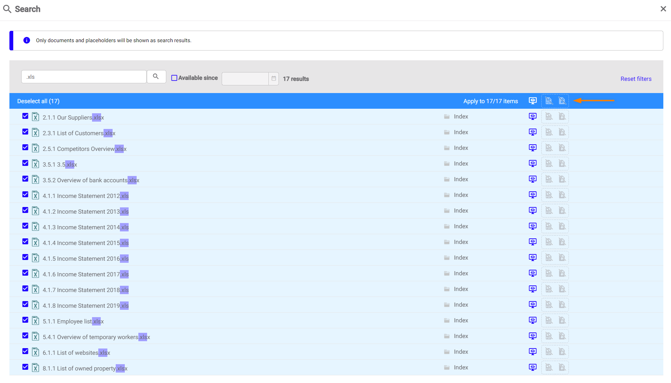The image size is (671, 383).
Task: Open the Index folder of 3.5.2 bank accounts
Action: click(460, 179)
